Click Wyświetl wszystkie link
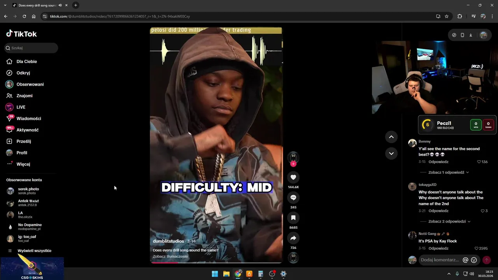This screenshot has height=280, width=498. click(34, 251)
